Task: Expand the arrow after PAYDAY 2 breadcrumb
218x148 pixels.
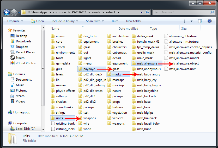Action: pyautogui.click(x=89, y=12)
